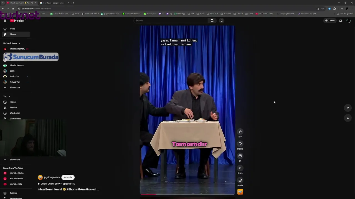This screenshot has width=355, height=199.
Task: Open Settings in the sidebar
Action: (x=16, y=193)
